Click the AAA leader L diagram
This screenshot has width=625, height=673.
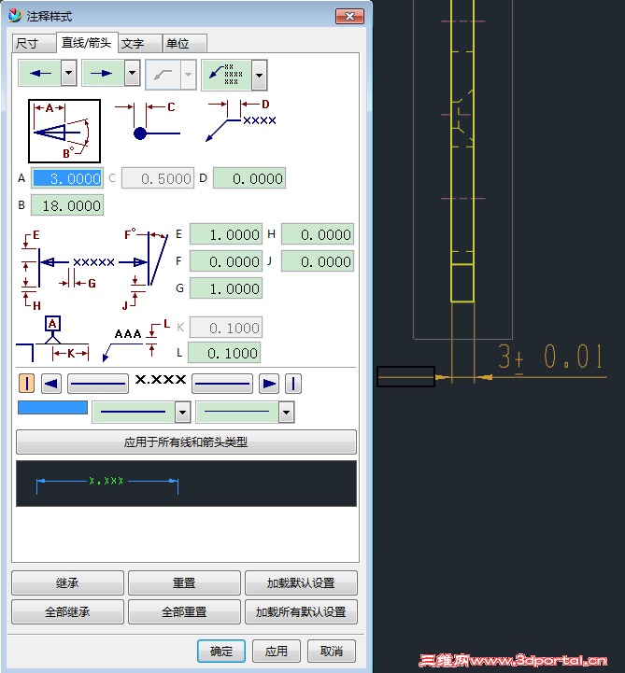[136, 341]
